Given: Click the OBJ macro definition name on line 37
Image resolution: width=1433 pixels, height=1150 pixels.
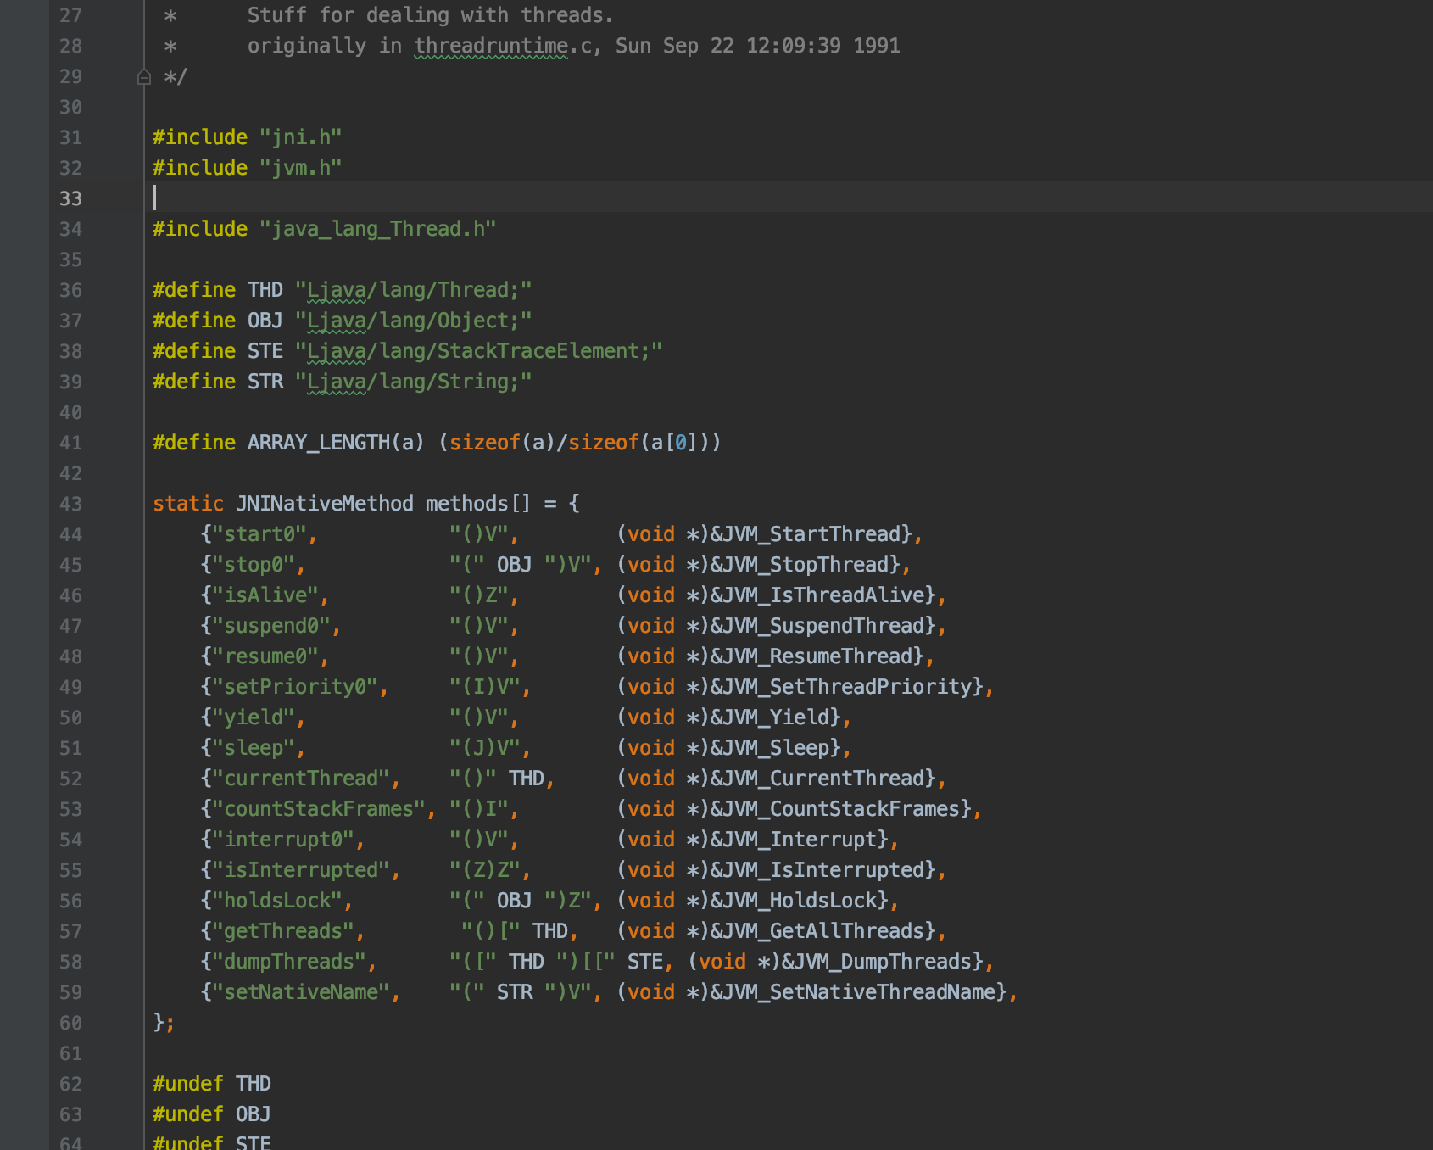Looking at the screenshot, I should [x=265, y=321].
